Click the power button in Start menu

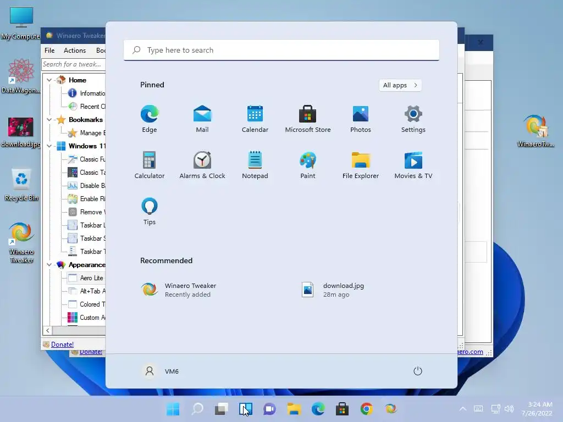418,371
